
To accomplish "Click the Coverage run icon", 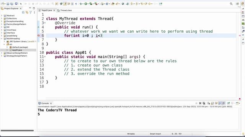I will [91, 4].
